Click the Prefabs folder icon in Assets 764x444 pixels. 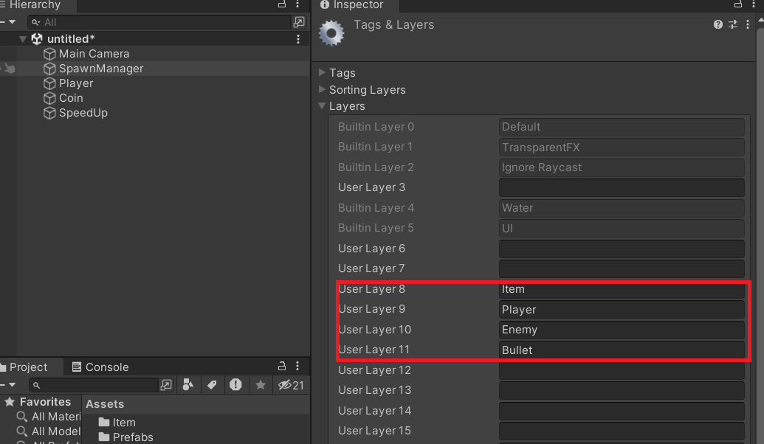click(104, 437)
